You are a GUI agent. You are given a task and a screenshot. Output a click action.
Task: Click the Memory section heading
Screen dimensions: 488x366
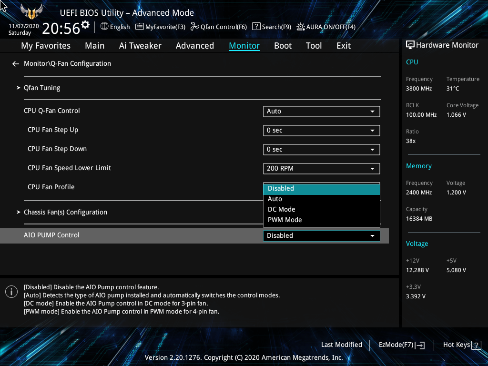coord(418,166)
